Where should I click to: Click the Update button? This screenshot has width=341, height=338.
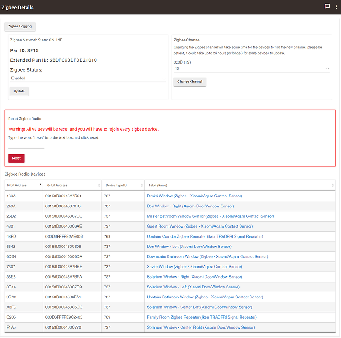(x=19, y=91)
